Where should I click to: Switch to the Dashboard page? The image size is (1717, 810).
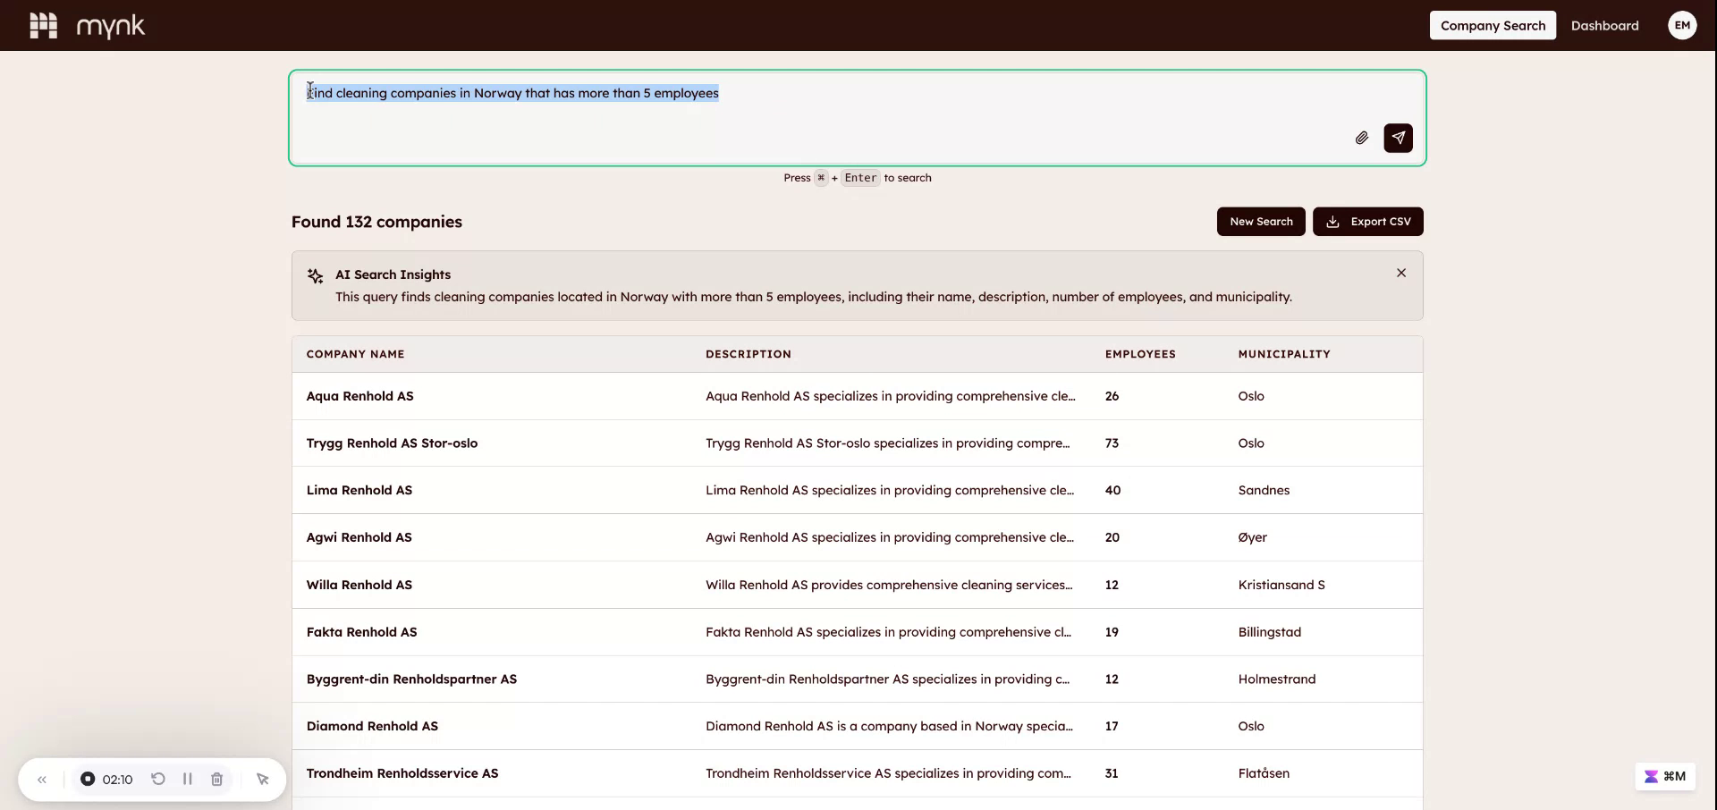pyautogui.click(x=1604, y=25)
